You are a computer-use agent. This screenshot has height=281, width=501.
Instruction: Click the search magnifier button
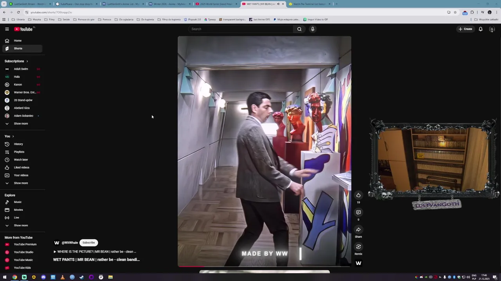coord(299,29)
